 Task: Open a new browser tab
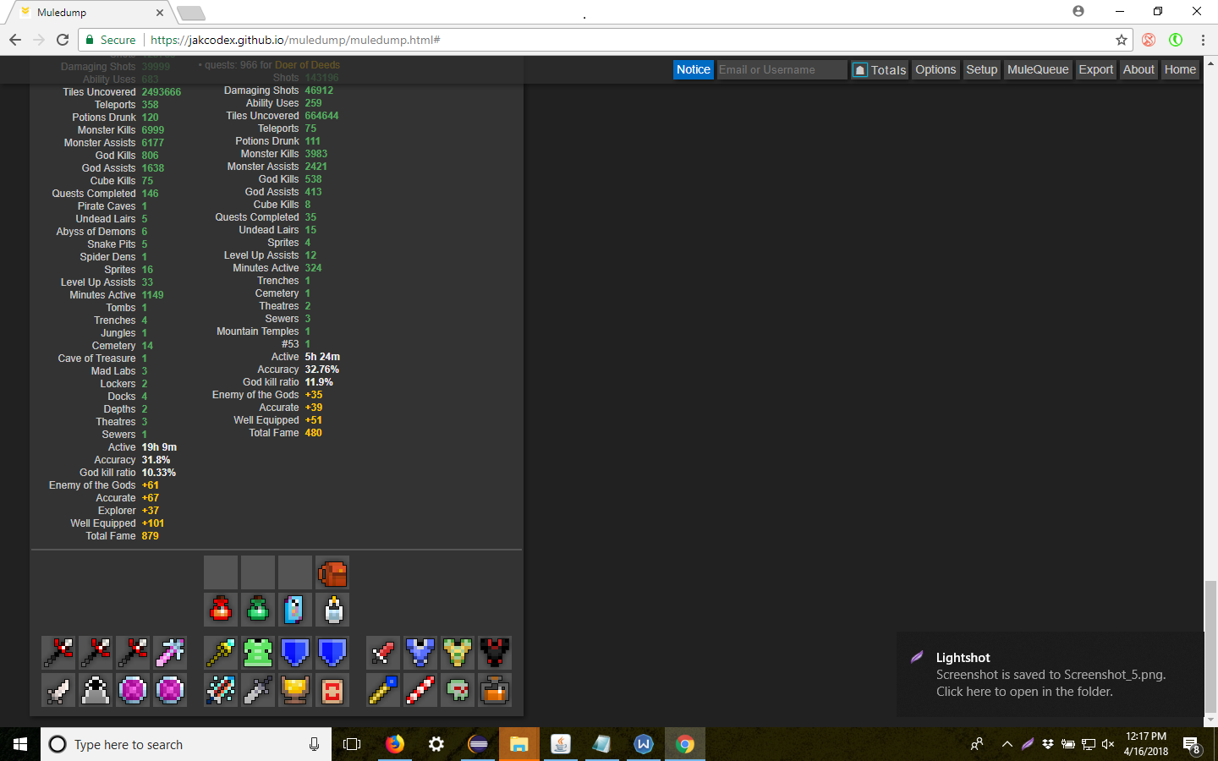[x=191, y=13]
